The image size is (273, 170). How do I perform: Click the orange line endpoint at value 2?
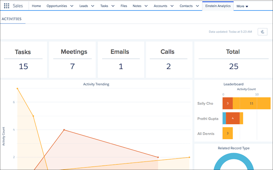pyautogui.click(x=158, y=157)
